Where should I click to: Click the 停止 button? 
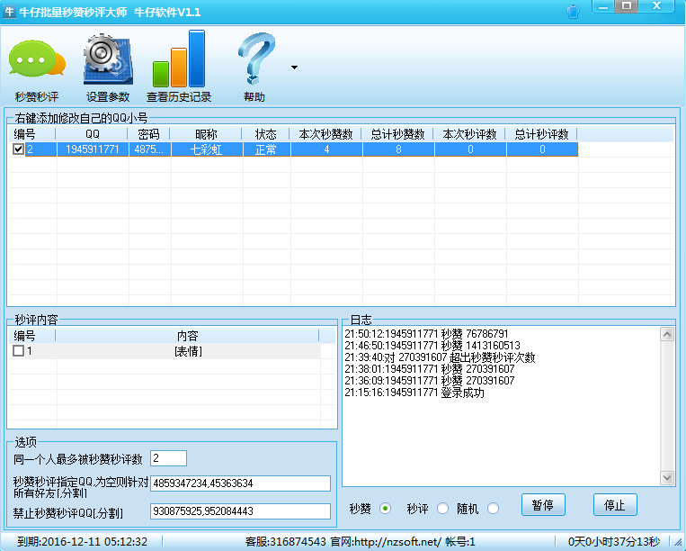(615, 505)
